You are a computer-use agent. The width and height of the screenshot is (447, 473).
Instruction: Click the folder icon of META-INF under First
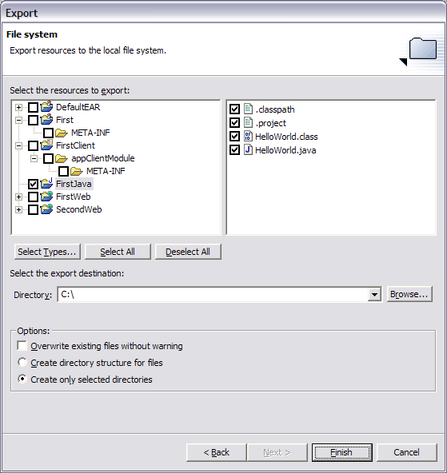pos(62,133)
